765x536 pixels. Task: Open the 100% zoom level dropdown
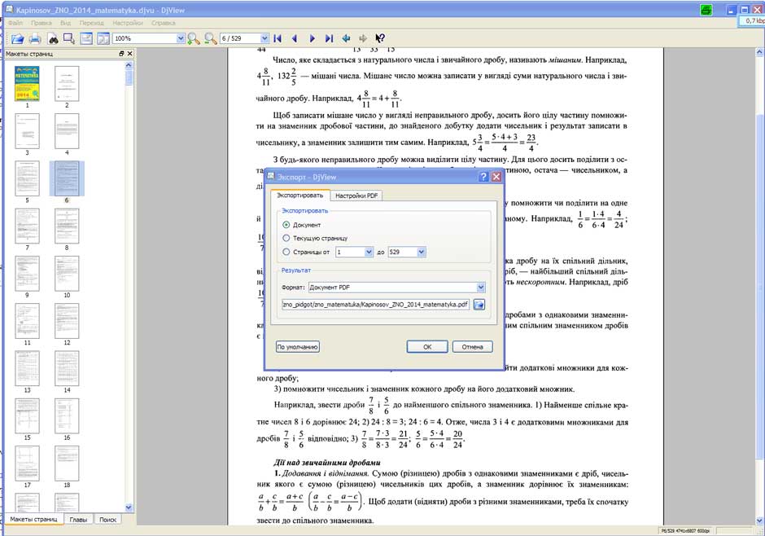[x=181, y=38]
